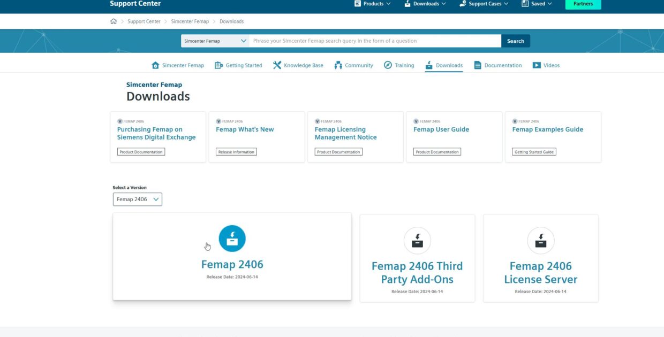Screen dimensions: 664x337
Task: Click the Support Cases icon in top bar
Action: click(x=463, y=4)
